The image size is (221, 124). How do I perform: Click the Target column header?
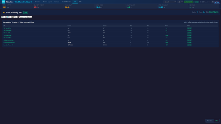tap(105, 26)
